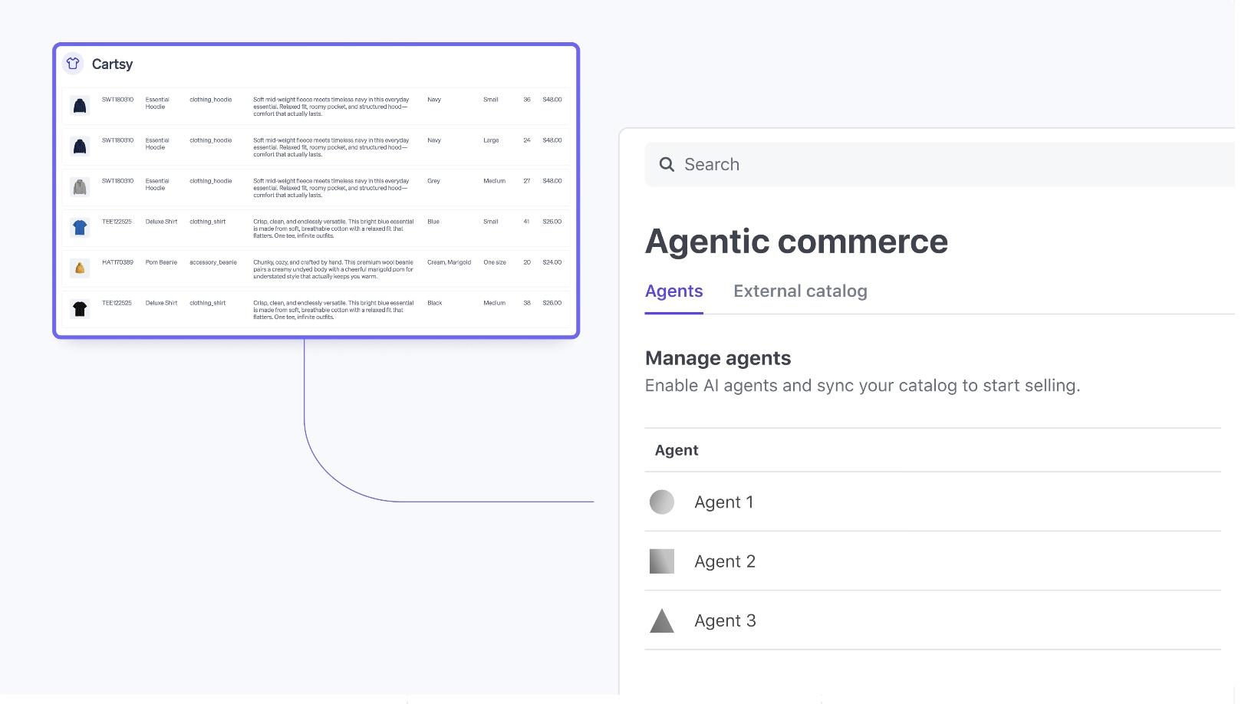This screenshot has height=704, width=1258.
Task: Select the quantity 41 cell
Action: point(527,222)
